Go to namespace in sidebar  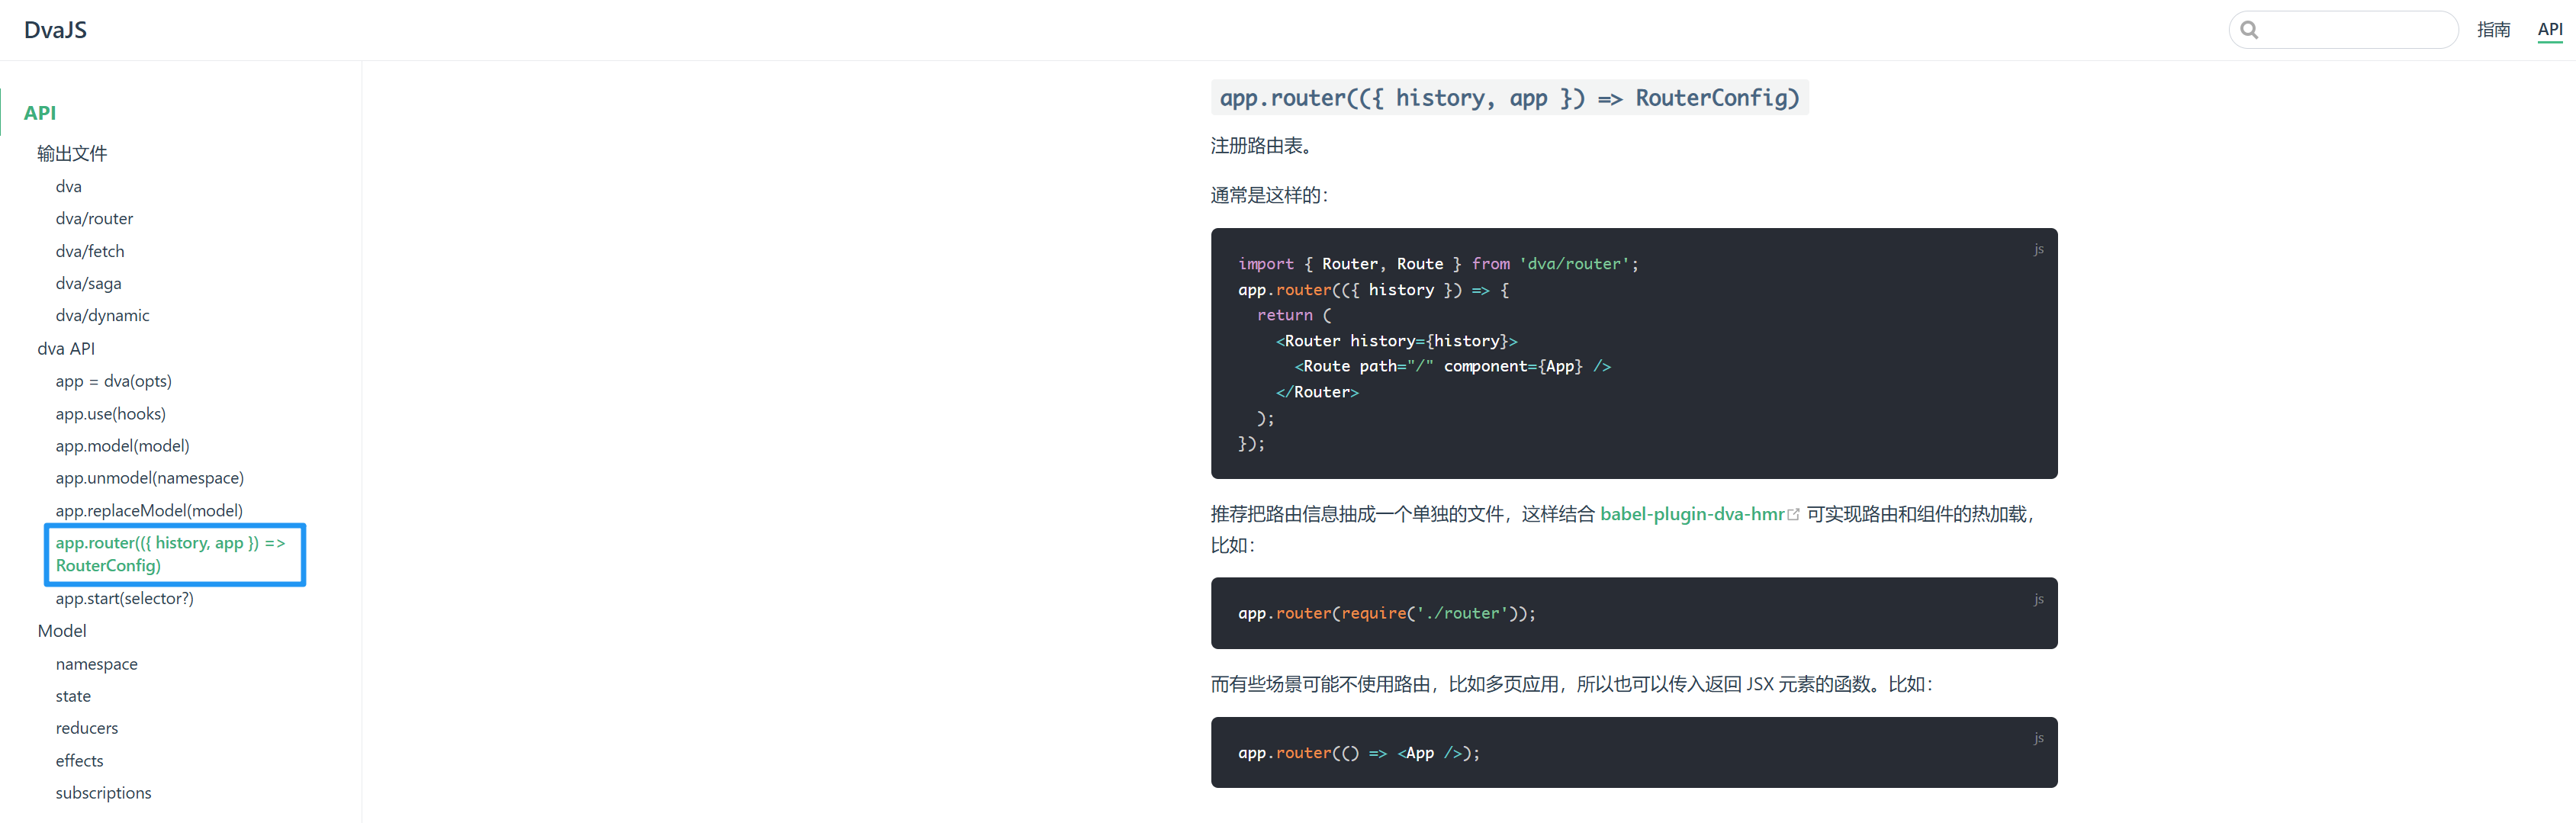(x=97, y=664)
